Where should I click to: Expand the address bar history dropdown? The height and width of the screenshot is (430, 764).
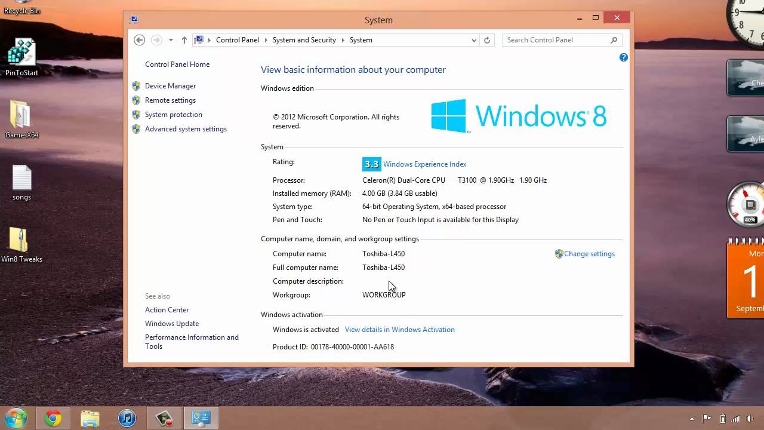pyautogui.click(x=474, y=40)
